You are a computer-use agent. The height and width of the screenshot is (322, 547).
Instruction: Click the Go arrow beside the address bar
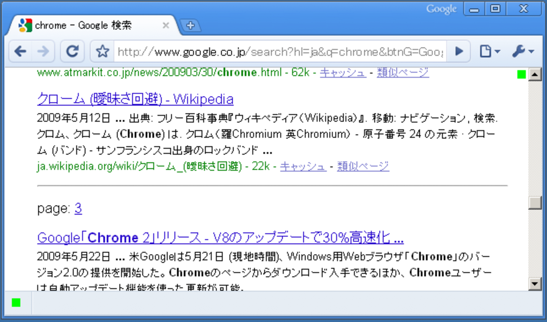459,51
